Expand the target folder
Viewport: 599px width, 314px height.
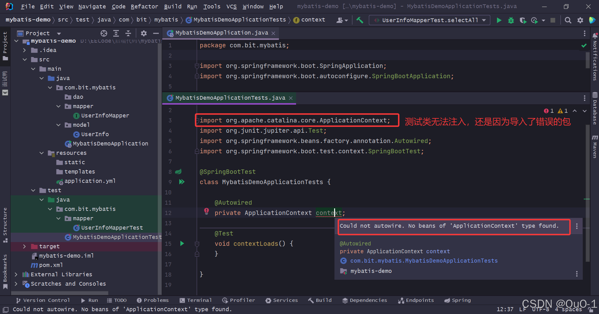[x=24, y=246]
